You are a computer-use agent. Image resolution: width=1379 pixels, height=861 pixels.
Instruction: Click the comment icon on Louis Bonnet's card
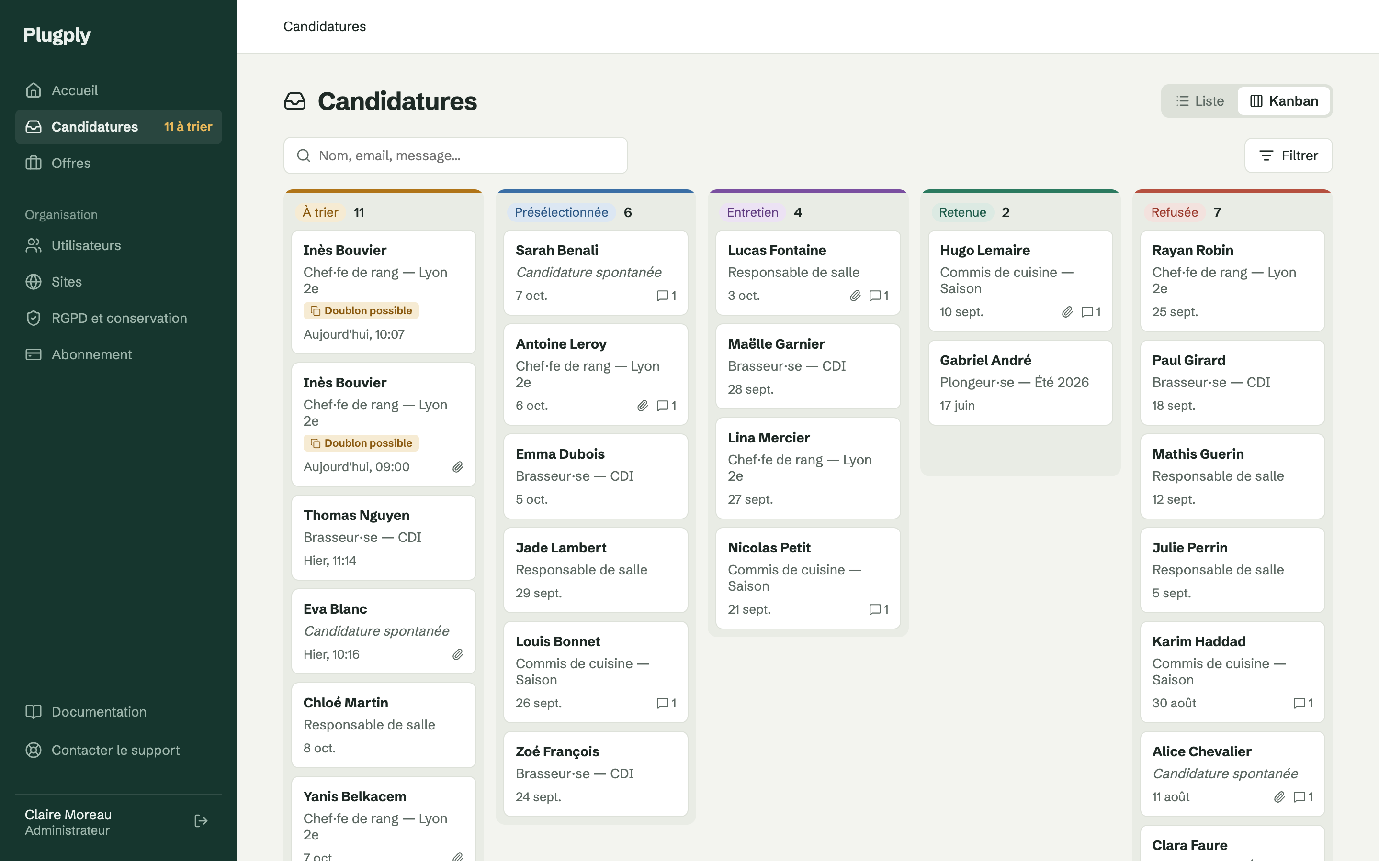(662, 703)
